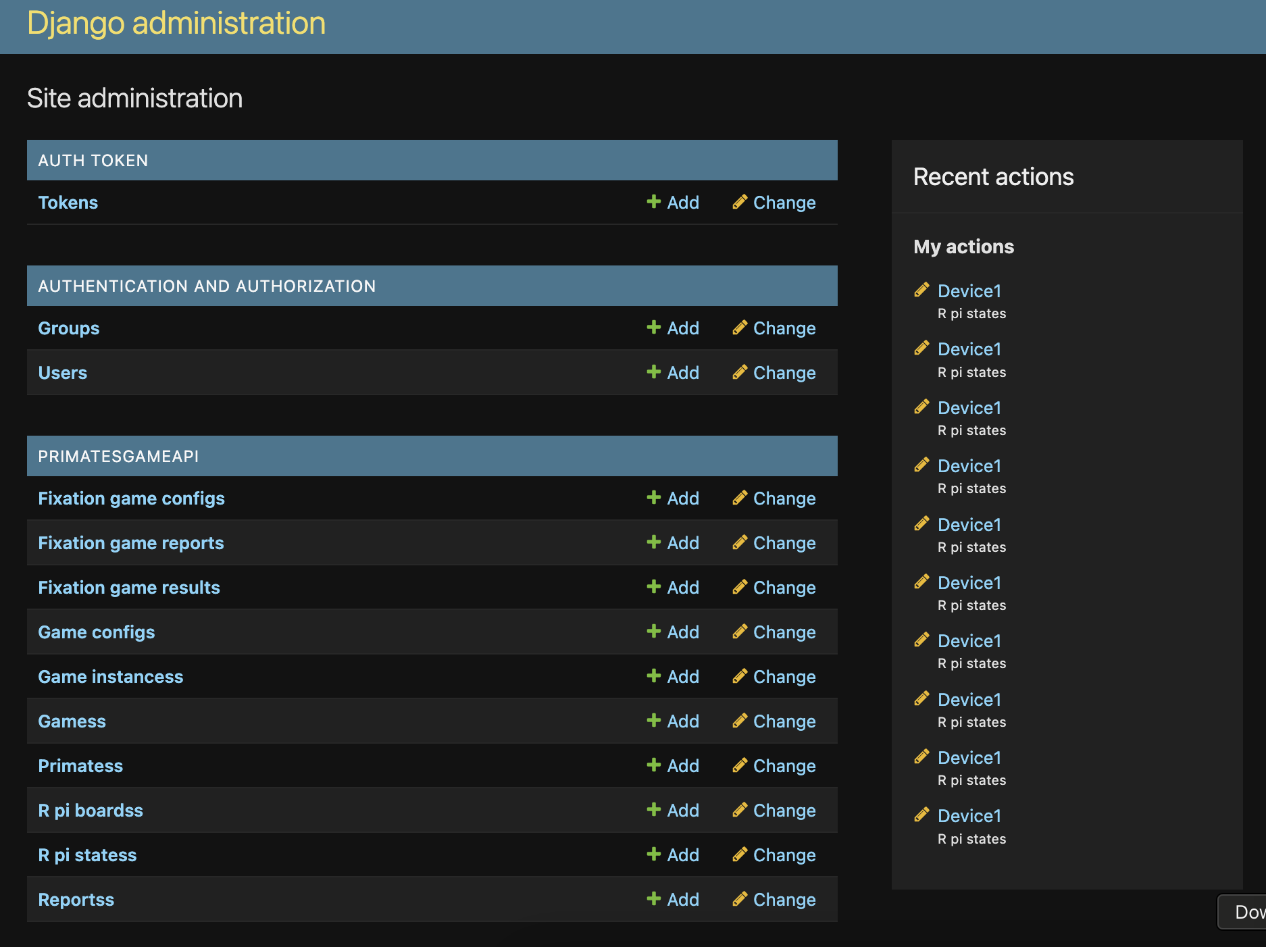Click the partially visible Dow button at bottom right
Screen dimensions: 1266x947
[x=1242, y=912]
